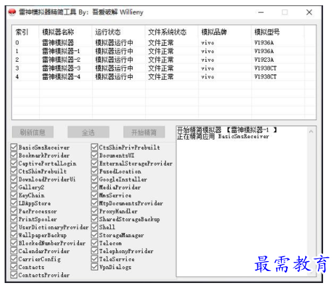
Task: Uncheck UserDictionaryProvider checkbox
Action: click(14, 227)
